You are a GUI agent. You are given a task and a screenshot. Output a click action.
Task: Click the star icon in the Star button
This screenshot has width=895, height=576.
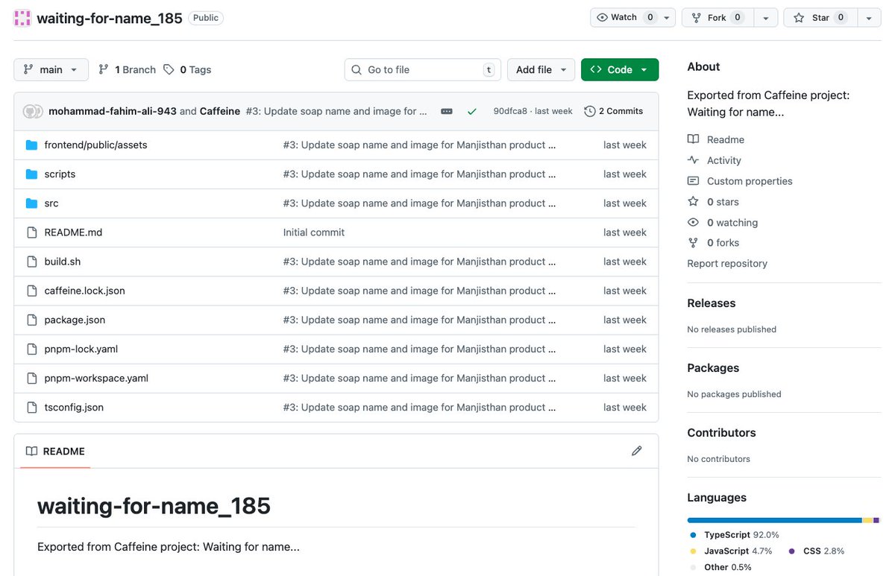click(799, 18)
